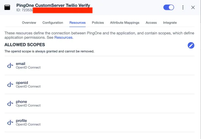Close the application details panel
The image size is (201, 139).
193,8
